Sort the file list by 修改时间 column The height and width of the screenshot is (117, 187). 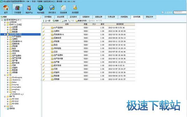(120, 24)
